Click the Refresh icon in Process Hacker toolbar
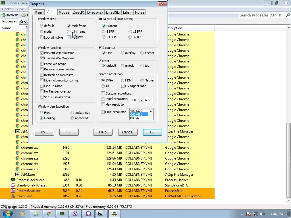The height and width of the screenshot is (218, 291). (x=4, y=15)
